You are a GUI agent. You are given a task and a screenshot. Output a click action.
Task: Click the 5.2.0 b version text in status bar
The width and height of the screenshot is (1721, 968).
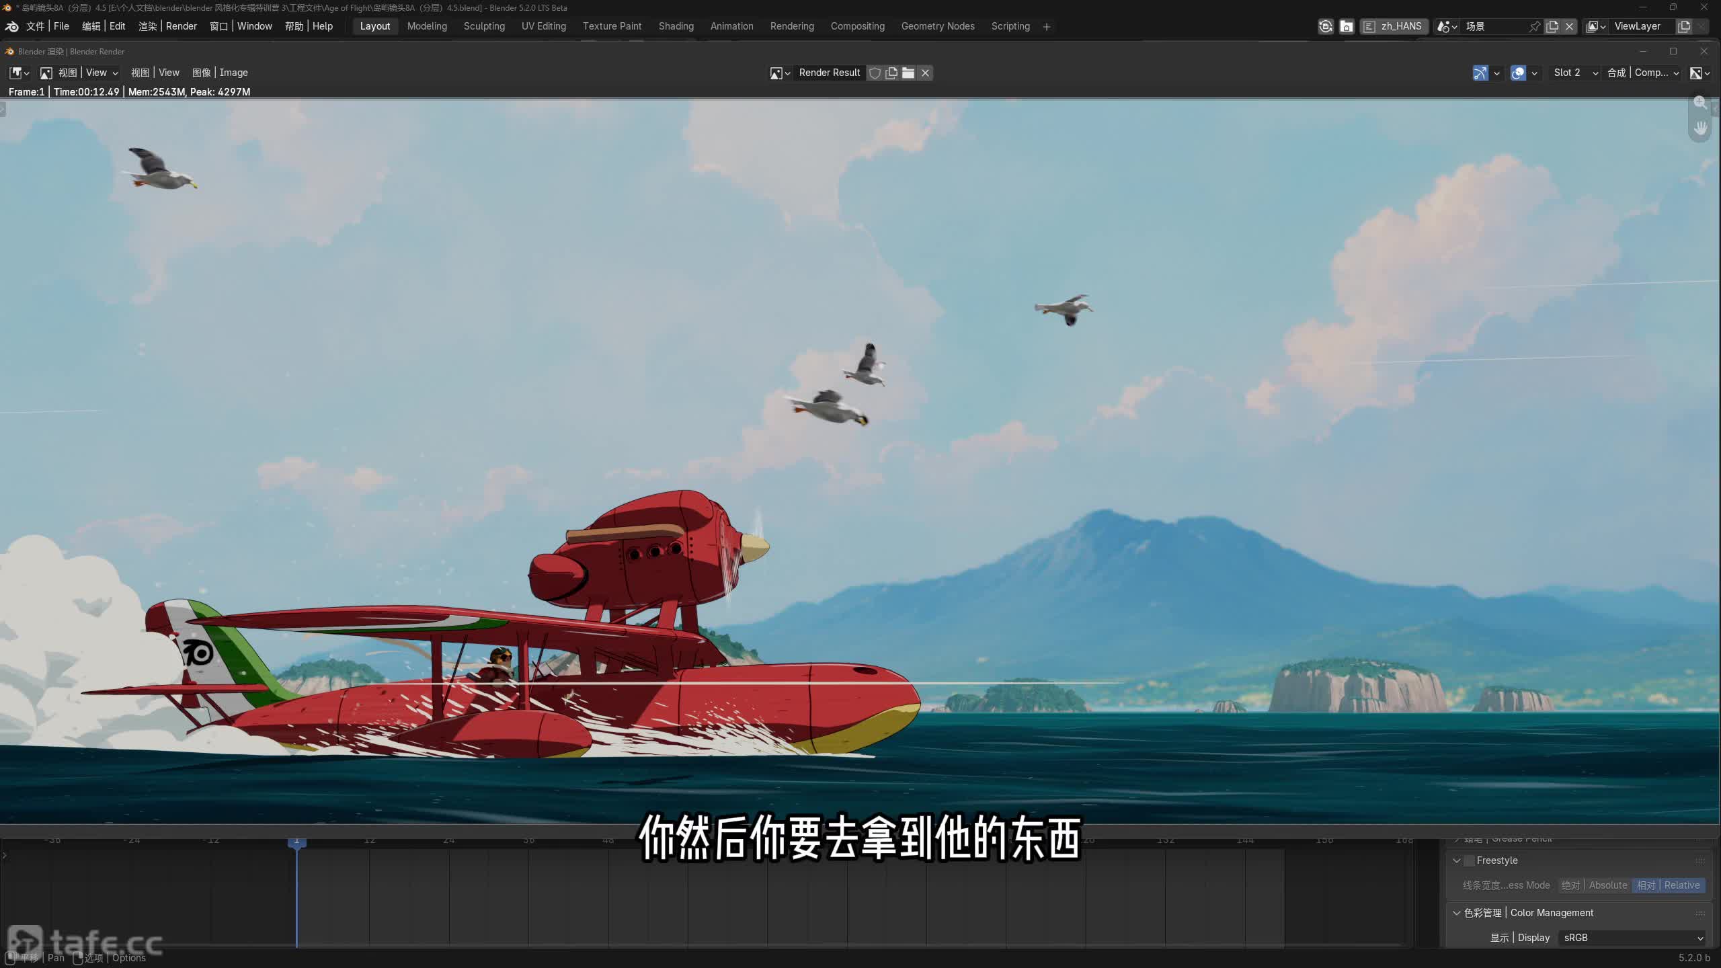click(x=1694, y=958)
